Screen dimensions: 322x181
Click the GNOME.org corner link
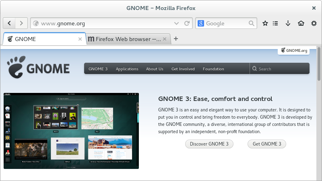[x=294, y=51]
